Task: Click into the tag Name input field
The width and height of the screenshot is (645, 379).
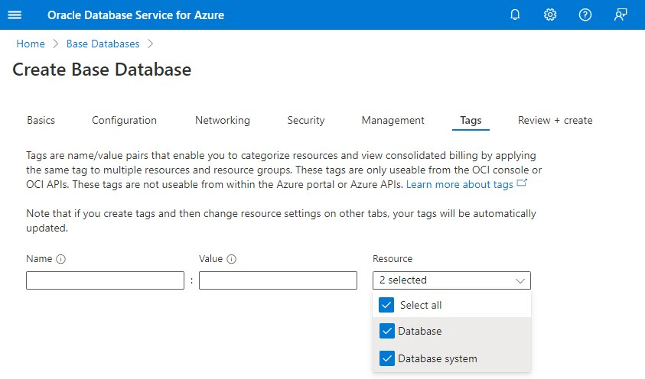Action: 105,280
